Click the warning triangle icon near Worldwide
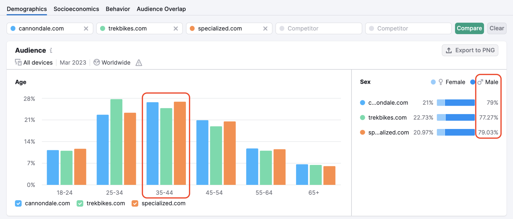Image resolution: width=513 pixels, height=219 pixels. click(139, 63)
